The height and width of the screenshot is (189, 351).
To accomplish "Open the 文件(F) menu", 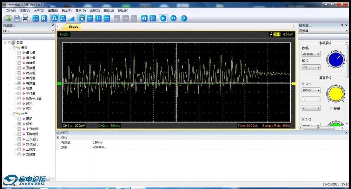I will click(11, 11).
